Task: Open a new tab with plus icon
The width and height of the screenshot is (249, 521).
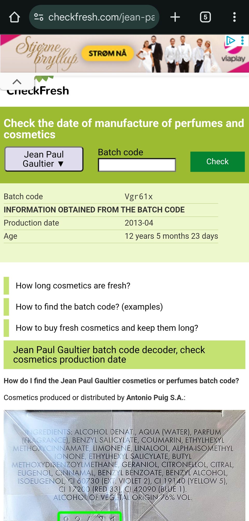Action: (175, 17)
